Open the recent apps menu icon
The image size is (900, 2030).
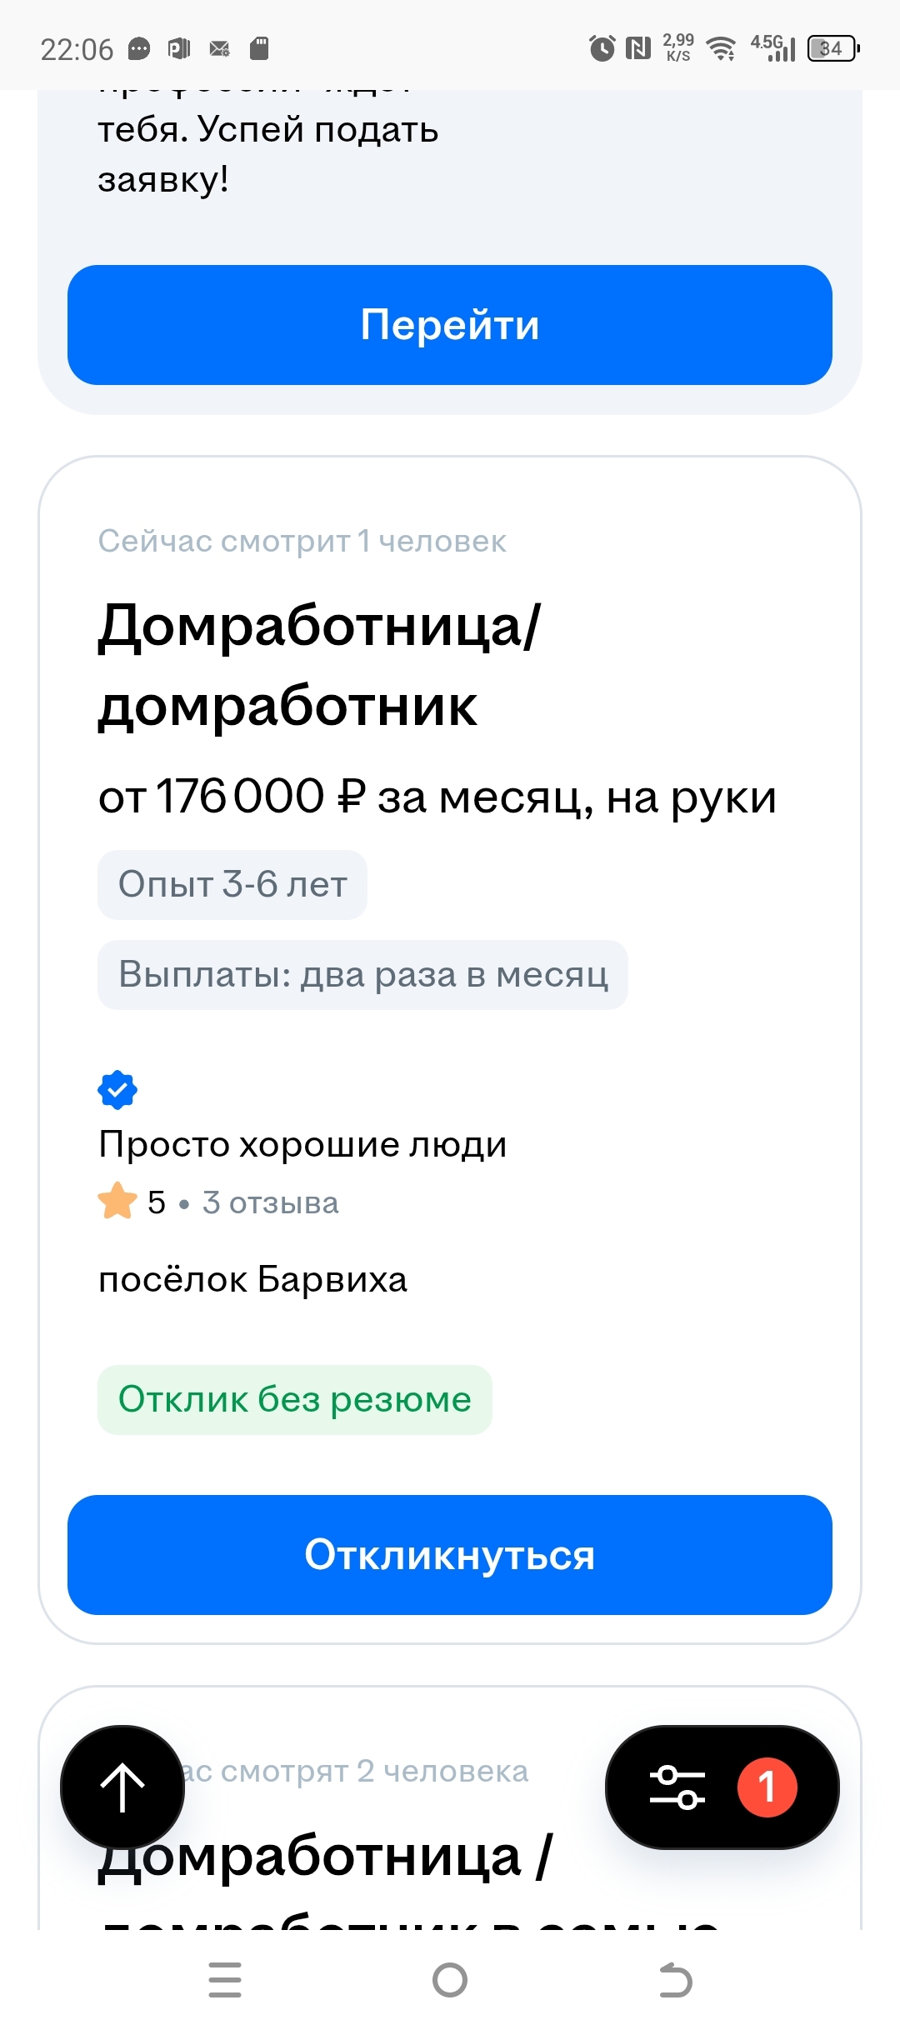225,1980
